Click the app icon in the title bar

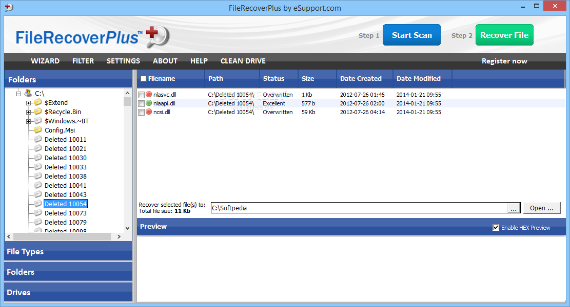coord(9,7)
